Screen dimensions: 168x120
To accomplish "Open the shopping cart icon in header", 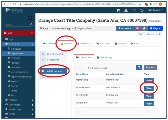I will coord(118,10).
